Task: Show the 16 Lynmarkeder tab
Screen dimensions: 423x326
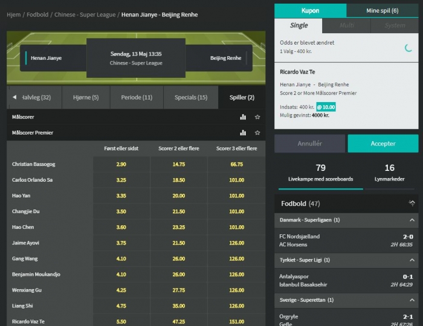Action: point(389,173)
